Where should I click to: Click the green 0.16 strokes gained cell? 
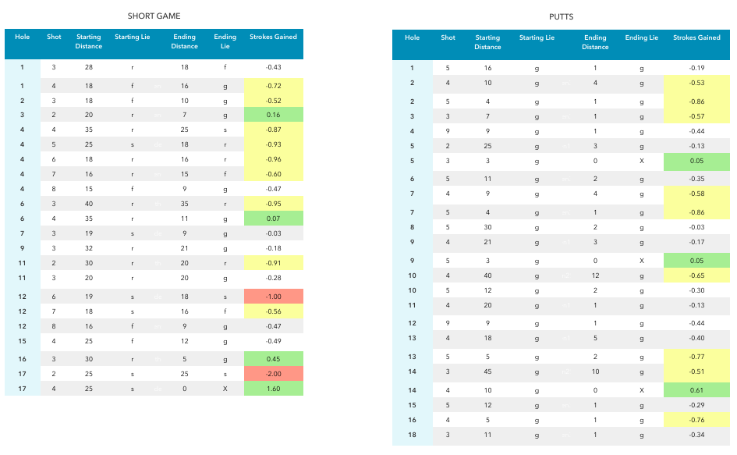pyautogui.click(x=273, y=115)
